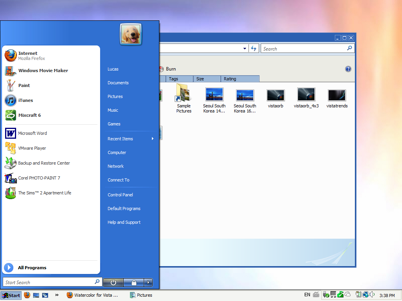The width and height of the screenshot is (402, 301).
Task: Open Documents from the Start menu
Action: (118, 83)
